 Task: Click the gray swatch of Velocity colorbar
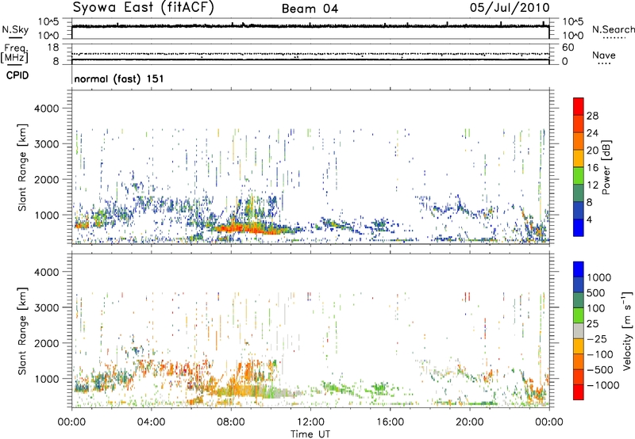(x=579, y=330)
